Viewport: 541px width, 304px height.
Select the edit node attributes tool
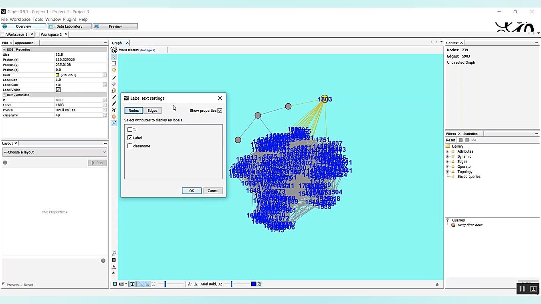tap(114, 123)
